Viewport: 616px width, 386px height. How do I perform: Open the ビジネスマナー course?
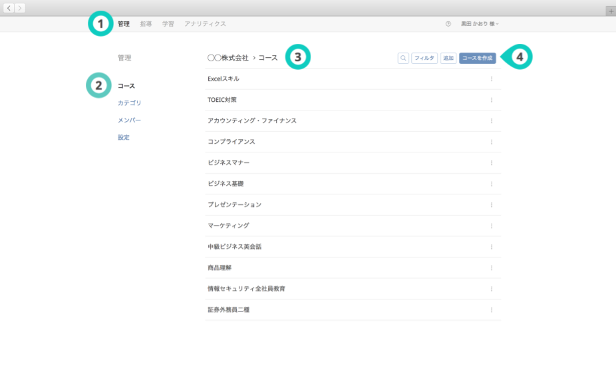[x=229, y=163]
